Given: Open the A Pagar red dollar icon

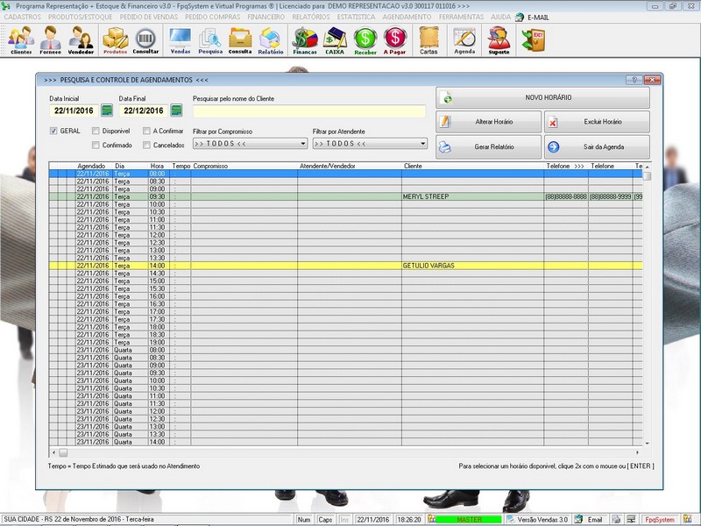Looking at the screenshot, I should pyautogui.click(x=395, y=40).
